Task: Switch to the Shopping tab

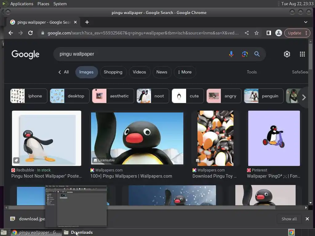Action: pyautogui.click(x=113, y=72)
